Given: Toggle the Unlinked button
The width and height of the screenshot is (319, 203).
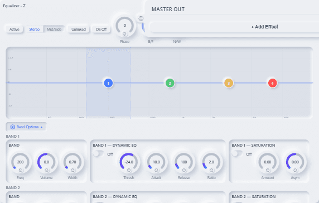Looking at the screenshot, I should [79, 30].
